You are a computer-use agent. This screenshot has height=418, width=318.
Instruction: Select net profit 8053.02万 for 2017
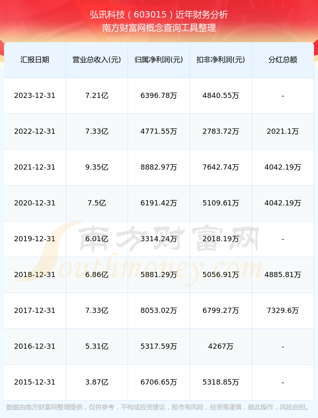point(159,311)
